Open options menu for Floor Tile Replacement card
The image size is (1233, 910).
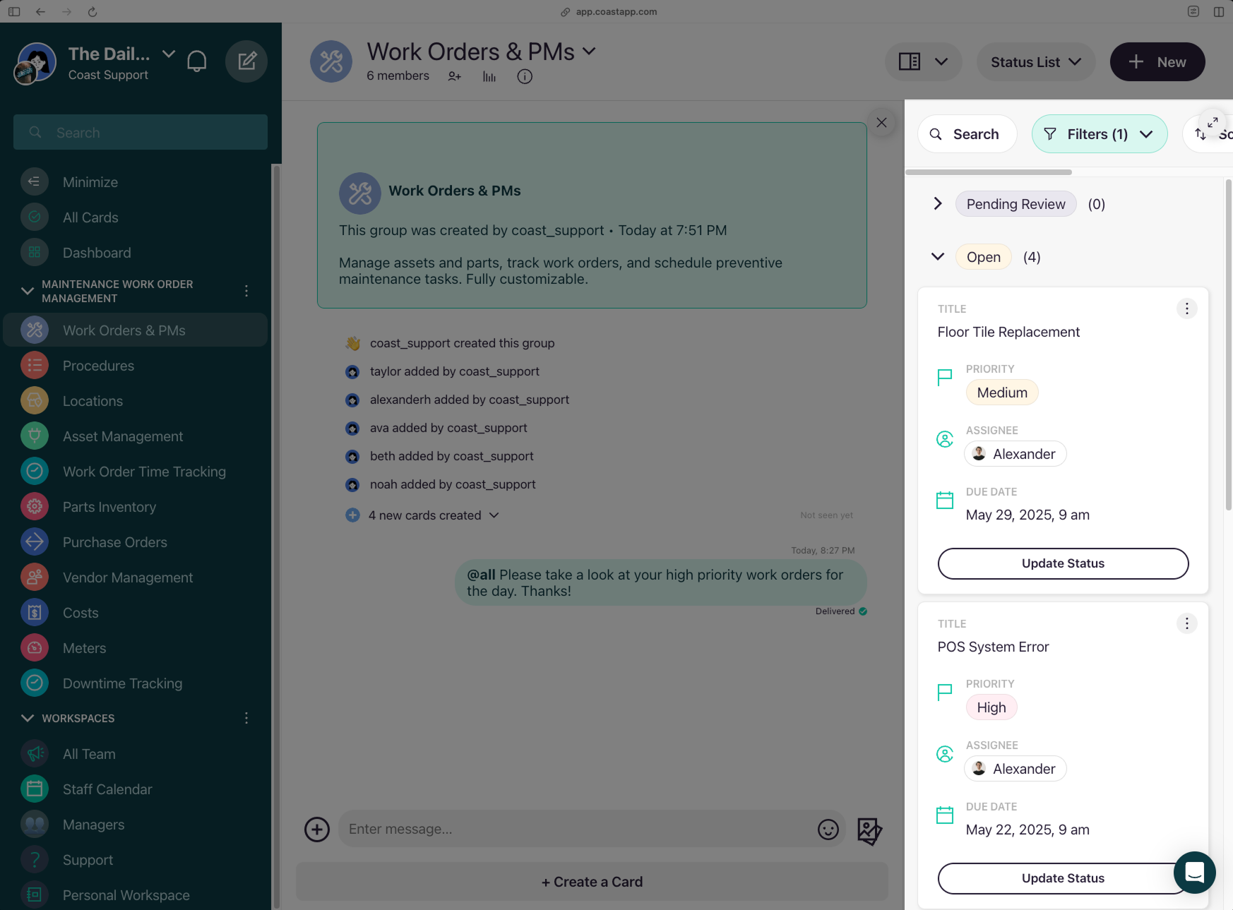[1187, 309]
